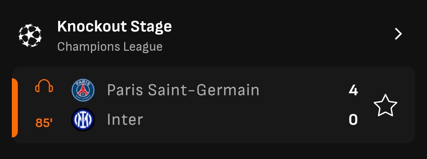Click the Inter club crest
Viewport: 427px width, 159px height.
pyautogui.click(x=83, y=120)
